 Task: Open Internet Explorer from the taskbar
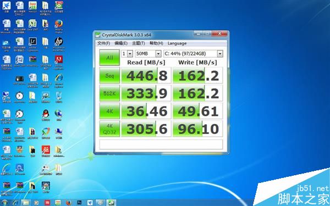[15, 203]
